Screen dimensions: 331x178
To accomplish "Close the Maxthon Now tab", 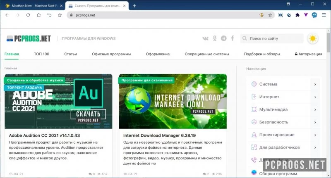I will [x=61, y=6].
